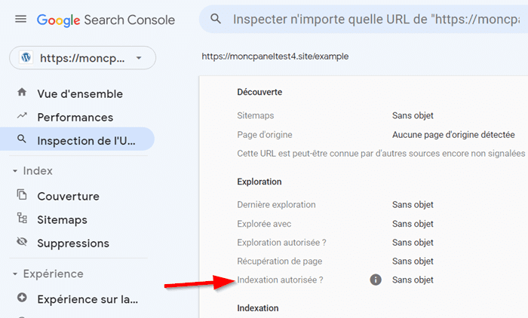
Task: Click the Exploration section heading
Action: point(259,182)
